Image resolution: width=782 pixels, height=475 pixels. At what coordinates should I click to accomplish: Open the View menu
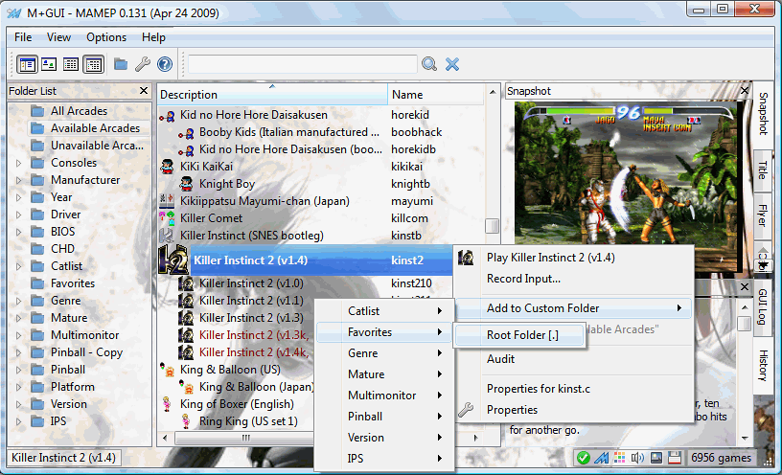pyautogui.click(x=58, y=37)
